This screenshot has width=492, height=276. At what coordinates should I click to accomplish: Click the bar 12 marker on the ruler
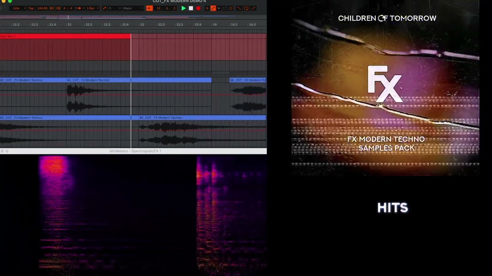coord(69,25)
